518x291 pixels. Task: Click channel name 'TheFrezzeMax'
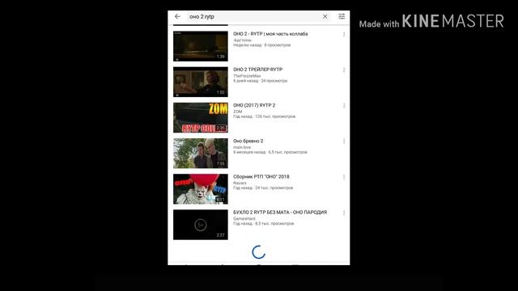(247, 76)
